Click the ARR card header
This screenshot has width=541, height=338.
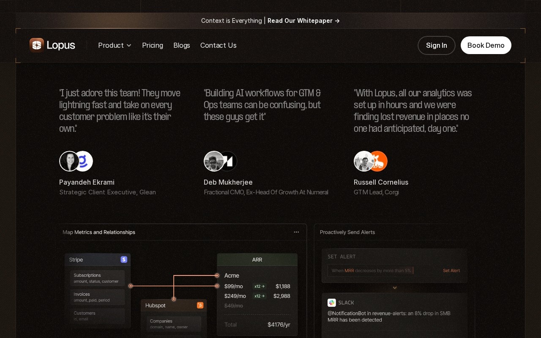pos(257,259)
